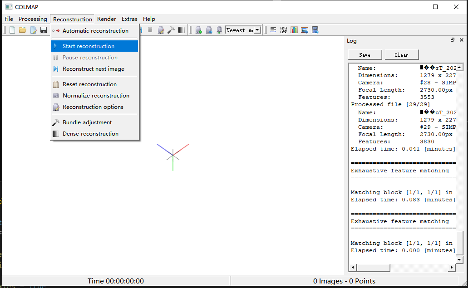Choose Reconstruct next image
The height and width of the screenshot is (288, 468).
coord(94,69)
